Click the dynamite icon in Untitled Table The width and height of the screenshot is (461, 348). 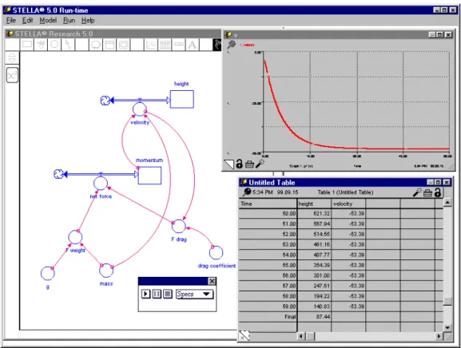(x=418, y=192)
